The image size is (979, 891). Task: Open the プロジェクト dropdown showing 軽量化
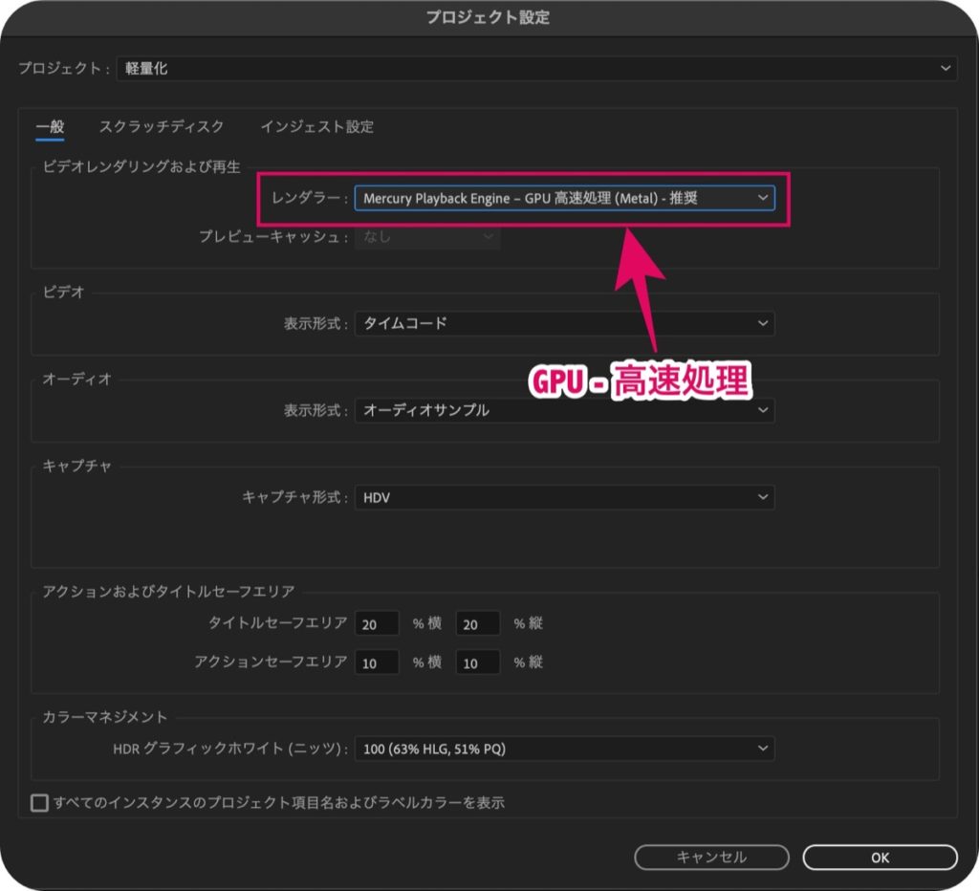536,68
